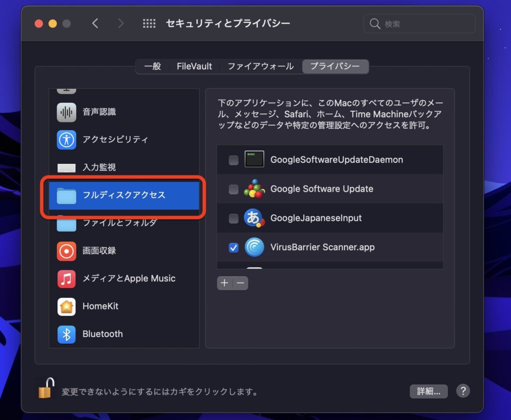Switch to the 一般 tab
This screenshot has height=420, width=511.
153,66
